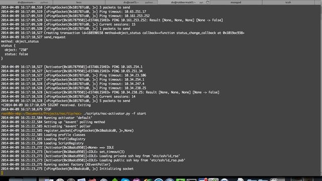The height and width of the screenshot is (181, 322).
Task: Click the 'PING 10.34.238.25: Result' line
Action: point(110,93)
